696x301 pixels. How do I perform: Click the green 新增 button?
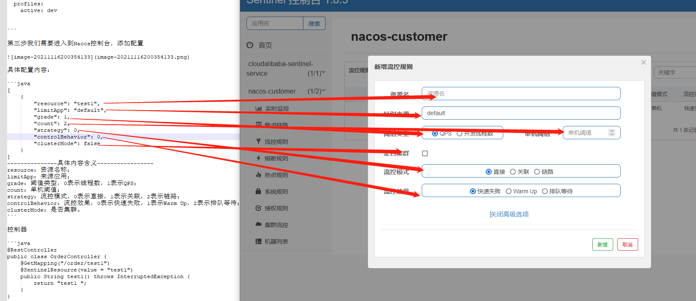pos(602,244)
